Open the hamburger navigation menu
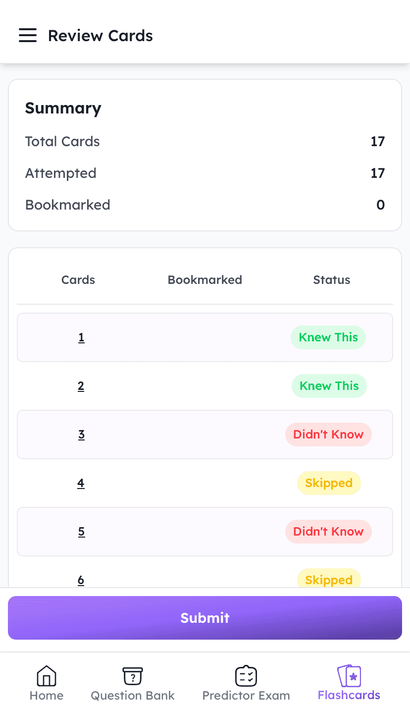 (x=28, y=35)
